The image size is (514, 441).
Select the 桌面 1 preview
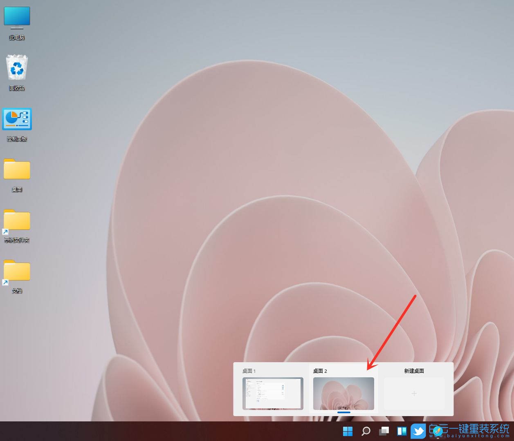pos(272,394)
